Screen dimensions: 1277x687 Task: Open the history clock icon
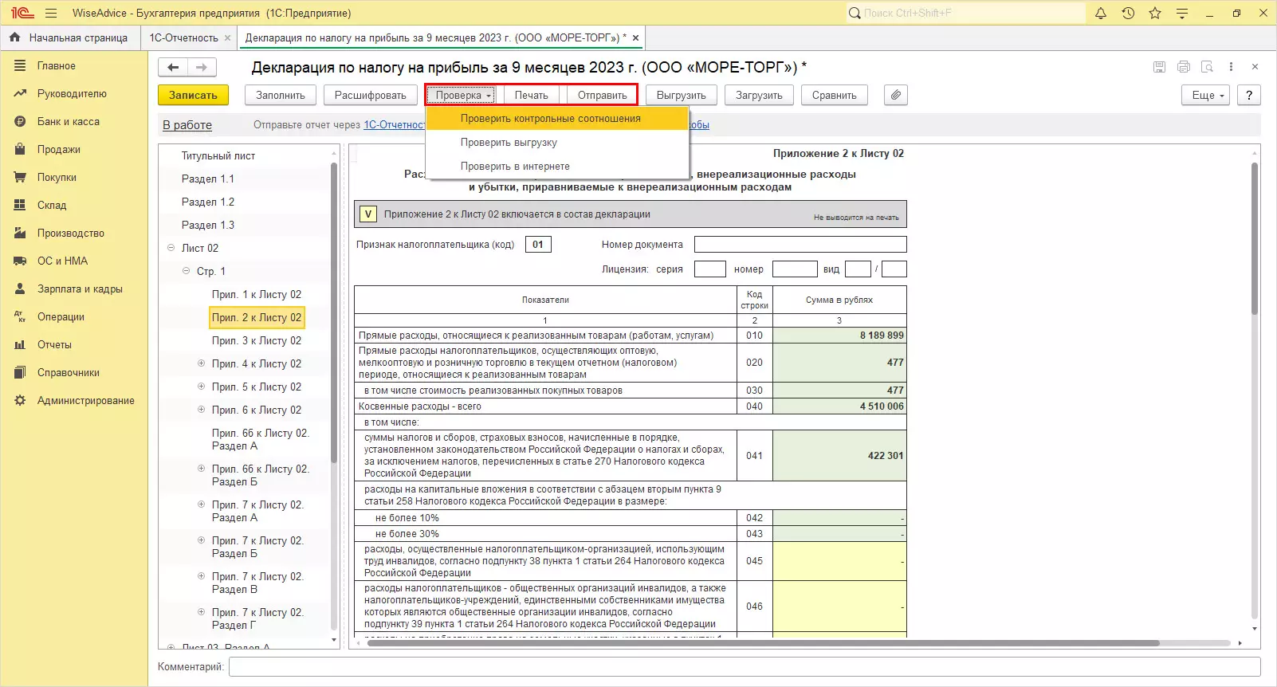point(1128,13)
